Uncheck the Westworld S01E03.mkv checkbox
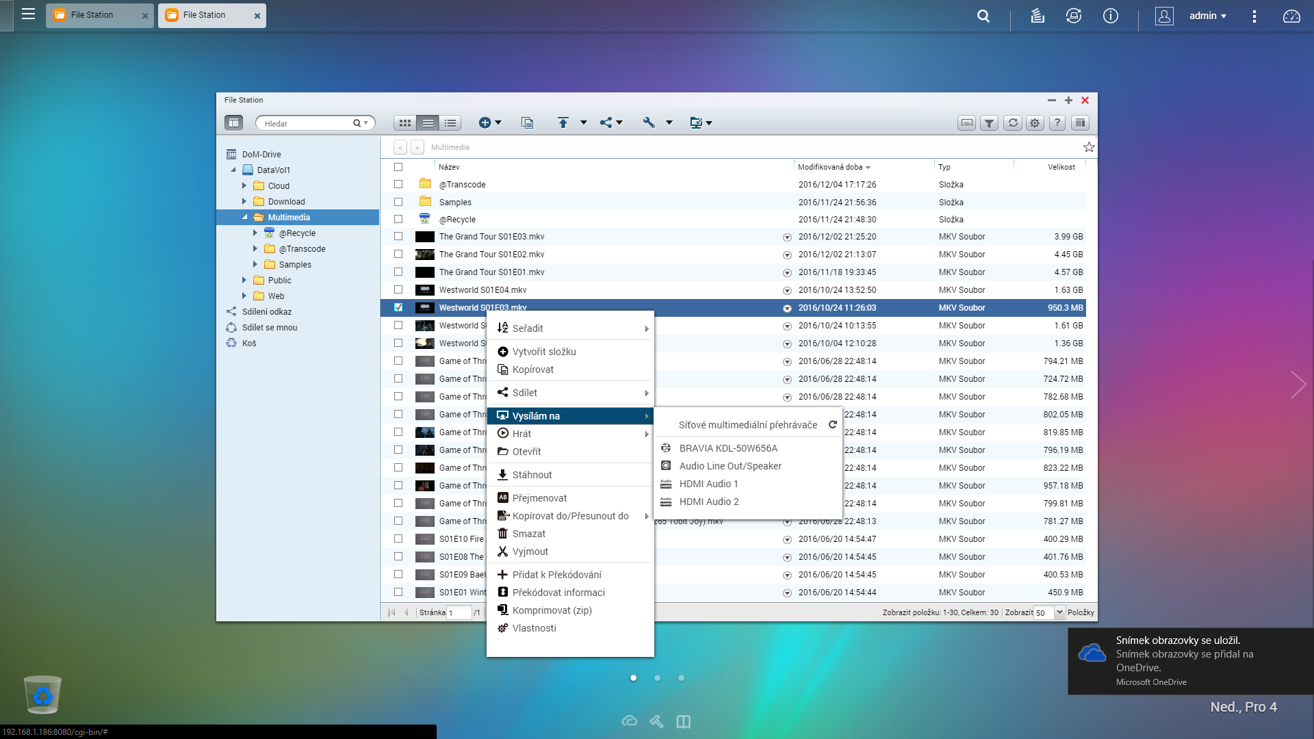Screen dimensions: 1314x739 (x=398, y=308)
